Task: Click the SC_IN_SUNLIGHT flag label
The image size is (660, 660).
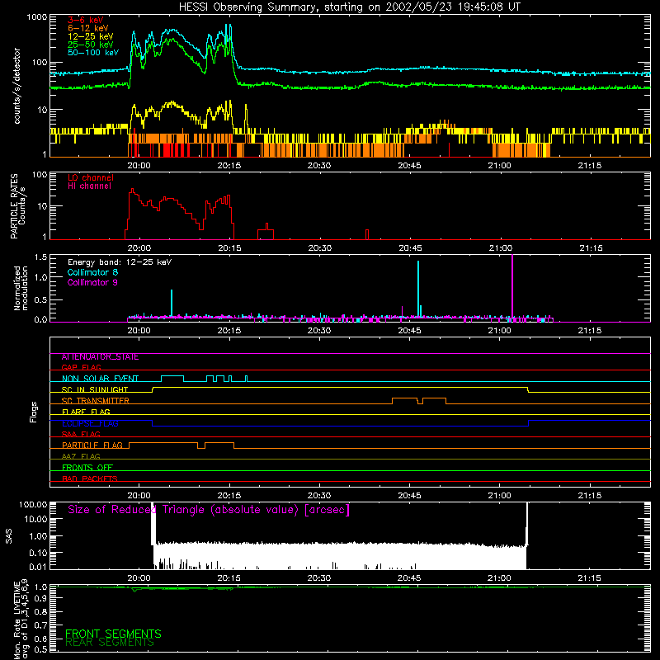Action: tap(95, 389)
